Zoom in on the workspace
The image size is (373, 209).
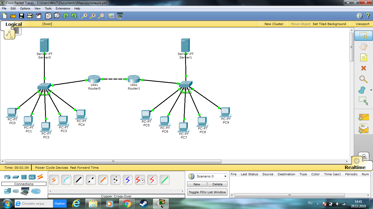coord(84,16)
